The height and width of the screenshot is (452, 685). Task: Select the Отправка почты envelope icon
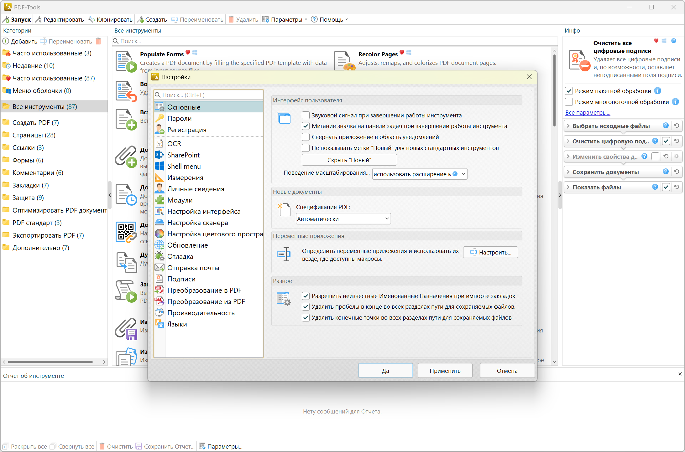click(x=159, y=268)
